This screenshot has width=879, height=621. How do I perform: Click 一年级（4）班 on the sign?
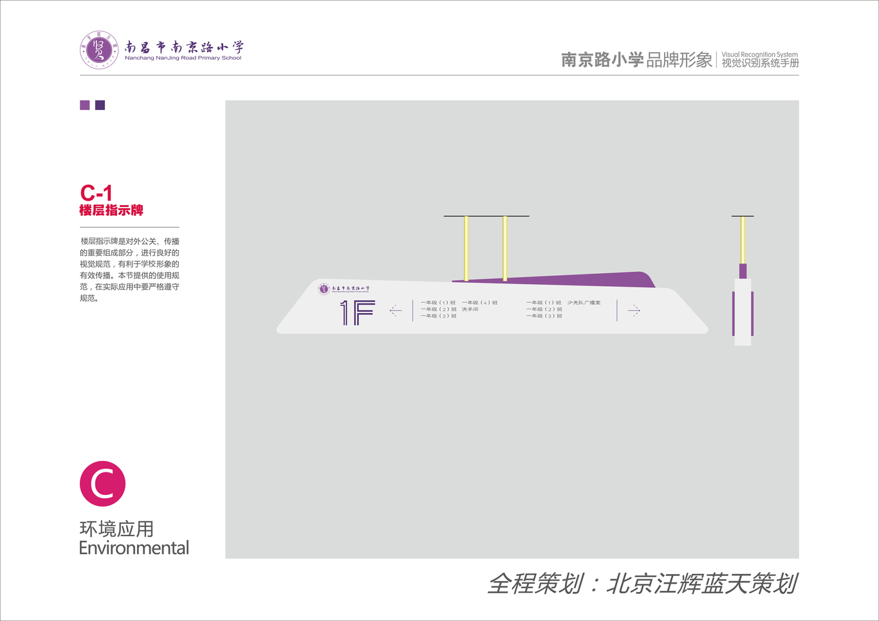tap(479, 303)
